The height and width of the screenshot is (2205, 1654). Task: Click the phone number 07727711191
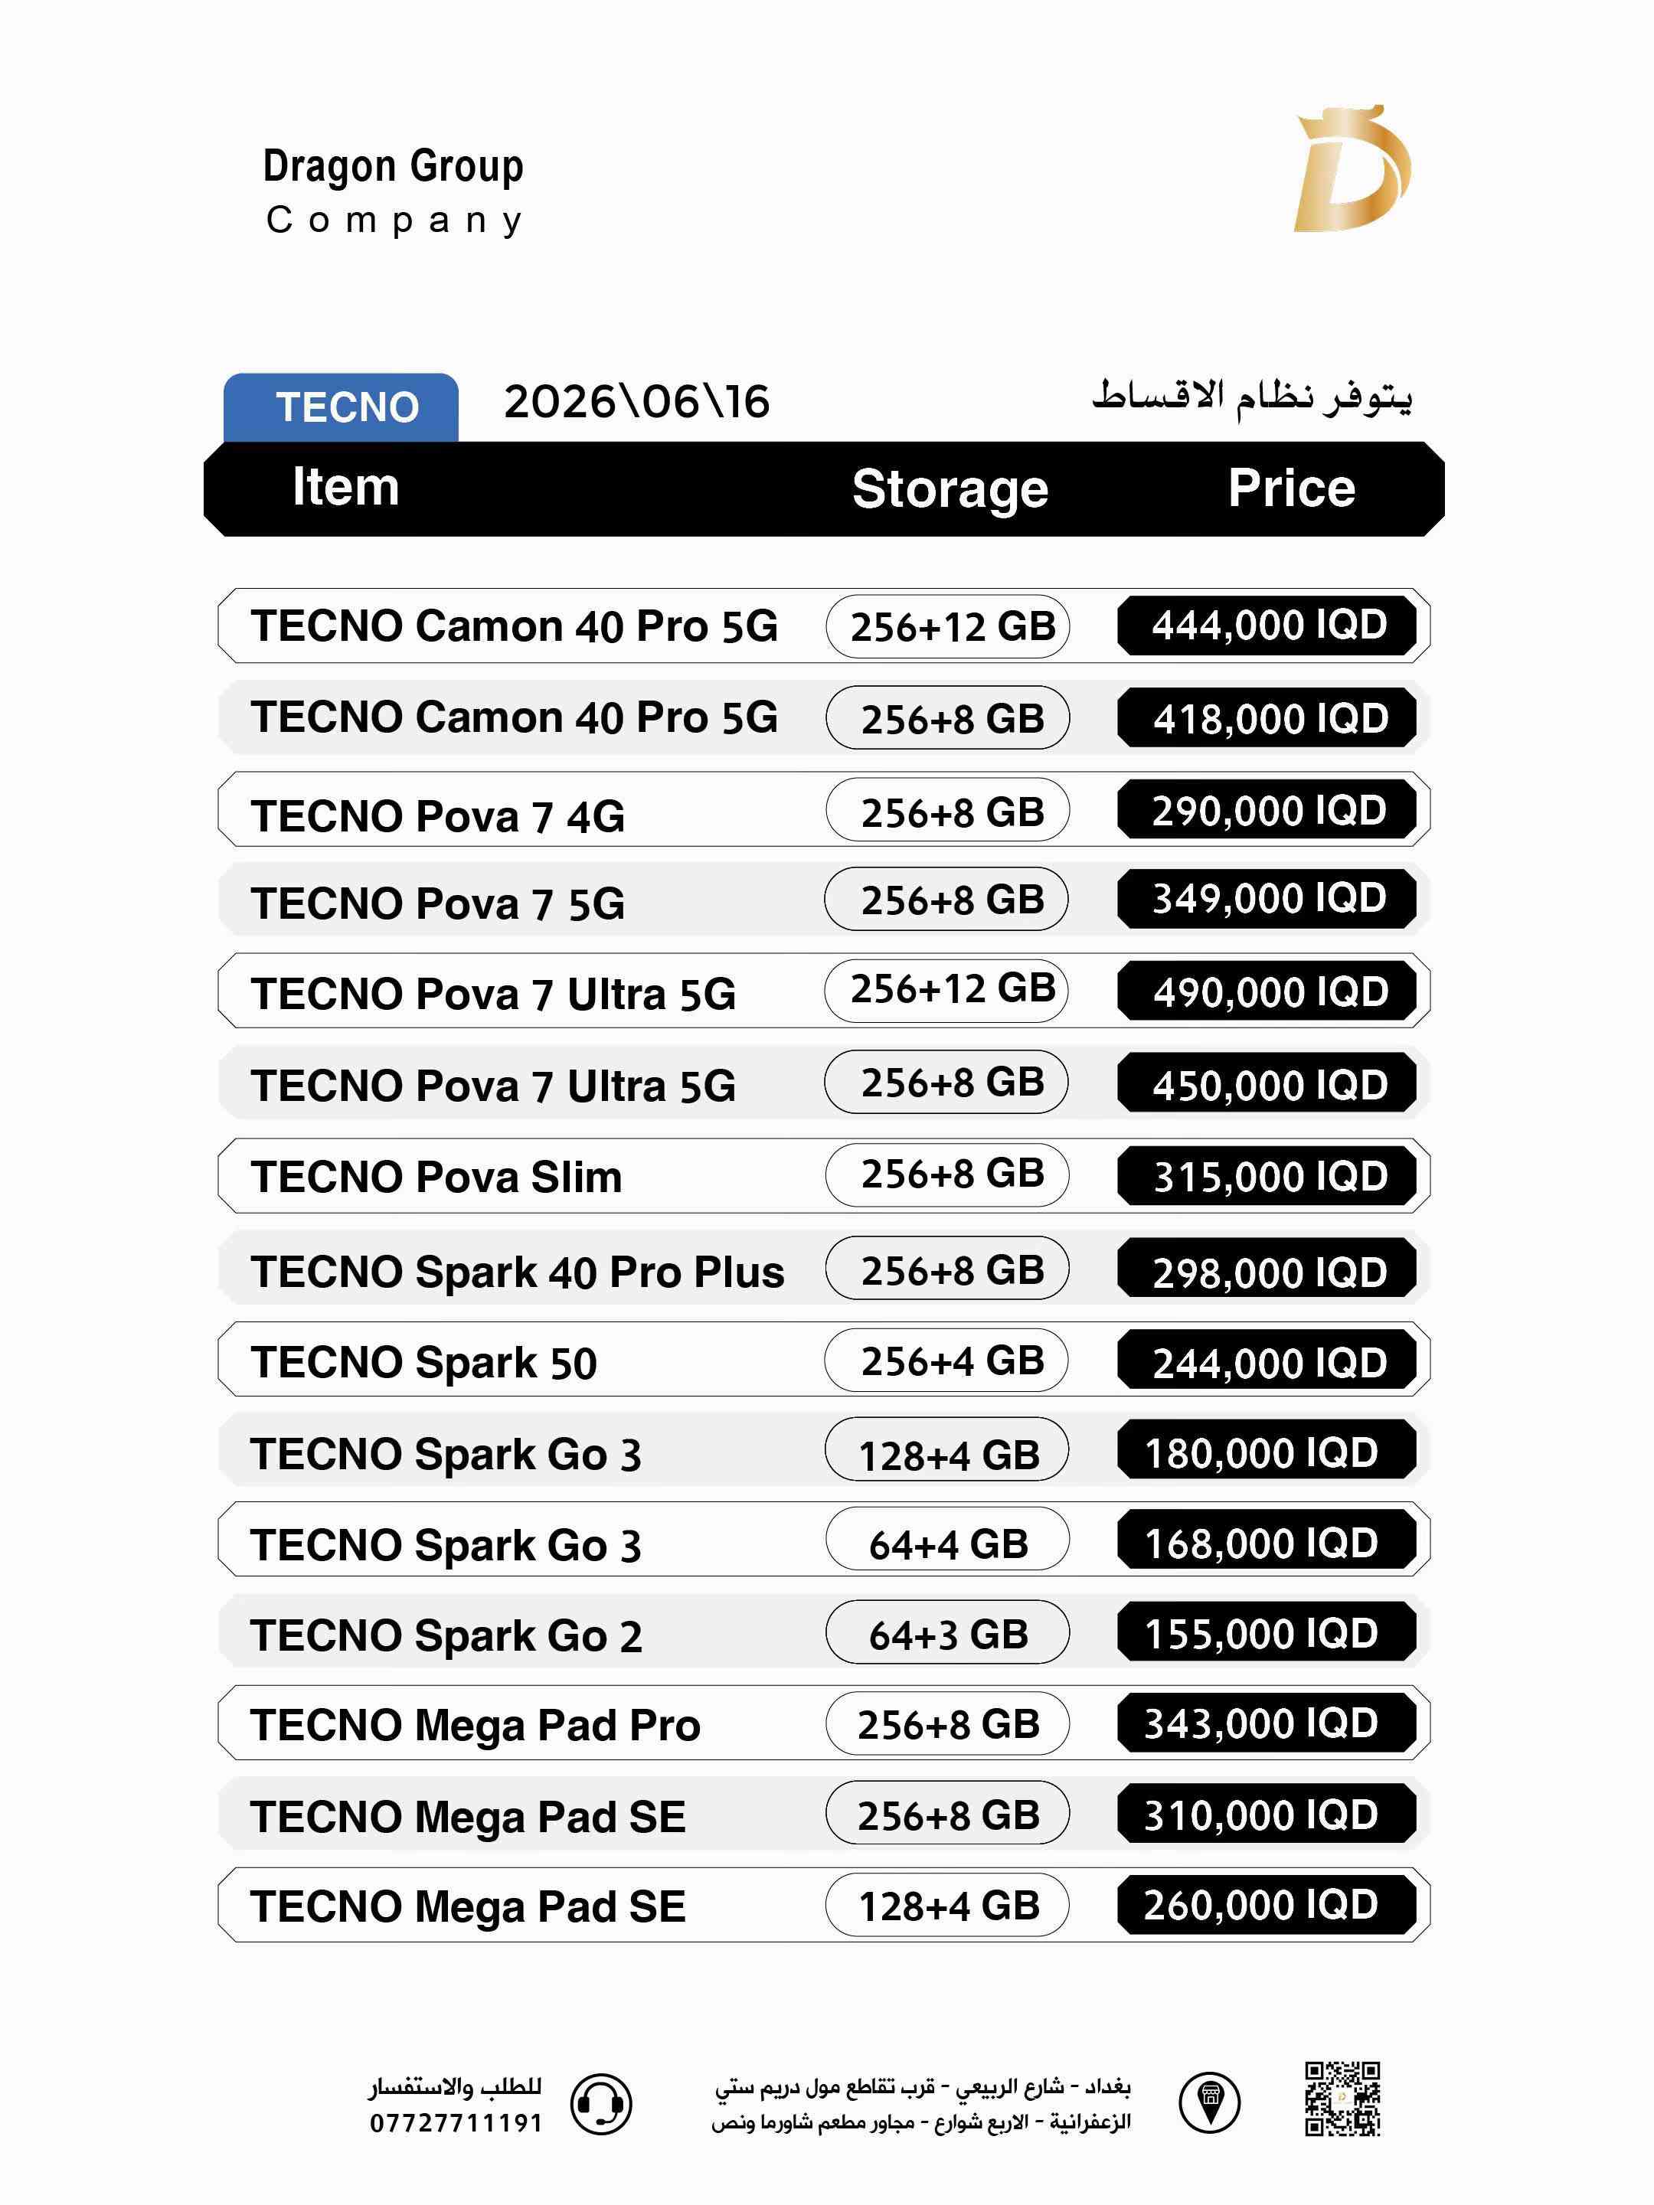(456, 2123)
